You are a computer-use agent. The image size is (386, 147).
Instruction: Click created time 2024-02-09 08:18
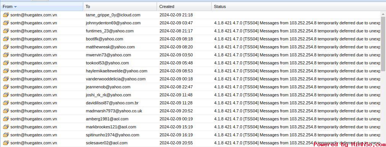[x=176, y=39]
